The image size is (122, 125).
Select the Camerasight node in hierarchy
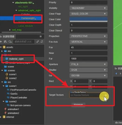(28, 18)
